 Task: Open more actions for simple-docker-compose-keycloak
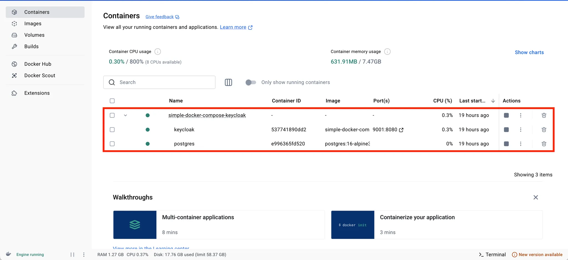click(x=521, y=115)
